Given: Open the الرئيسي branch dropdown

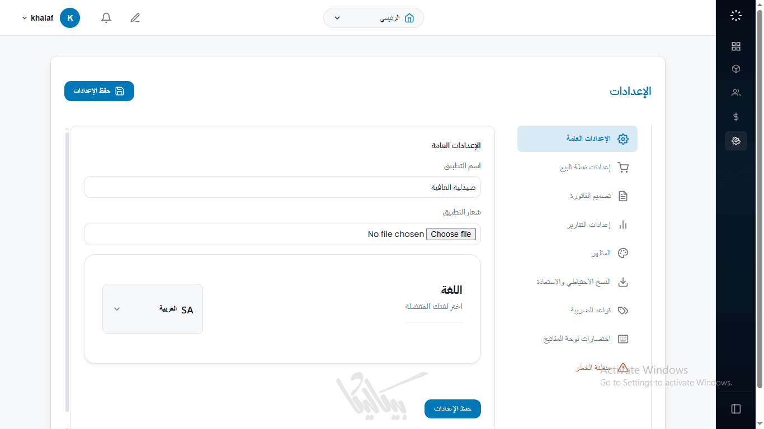Looking at the screenshot, I should pos(373,18).
